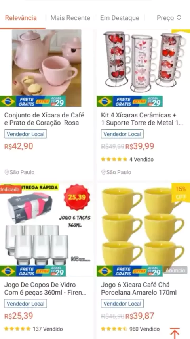The width and height of the screenshot is (190, 339).
Task: Click the star rating beside 137 Vendido
Action: click(x=17, y=329)
